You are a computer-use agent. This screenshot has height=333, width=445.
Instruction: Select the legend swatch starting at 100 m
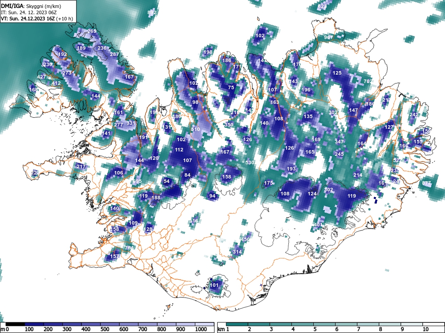tap(34, 324)
